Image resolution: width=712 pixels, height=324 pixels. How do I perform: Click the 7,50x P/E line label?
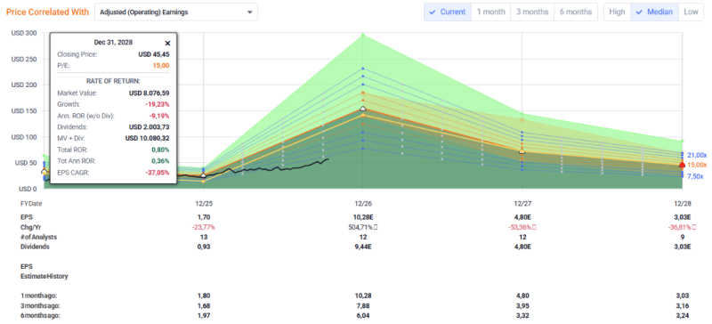click(696, 176)
